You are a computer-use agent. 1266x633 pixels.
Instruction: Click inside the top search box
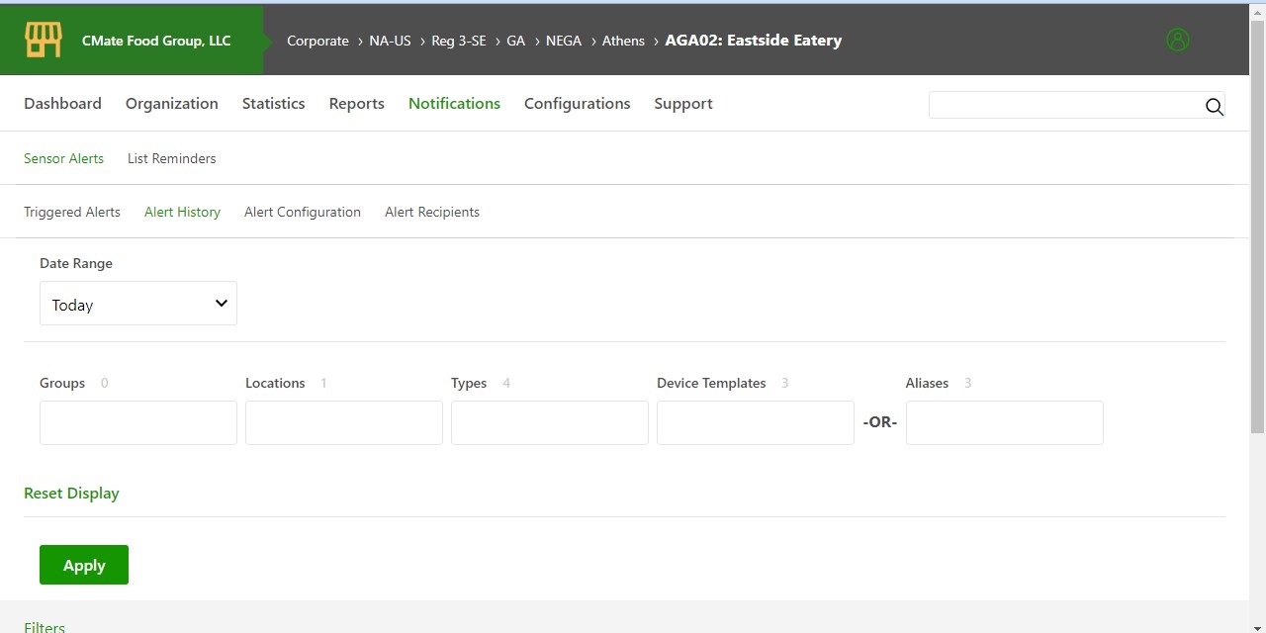click(x=1063, y=106)
